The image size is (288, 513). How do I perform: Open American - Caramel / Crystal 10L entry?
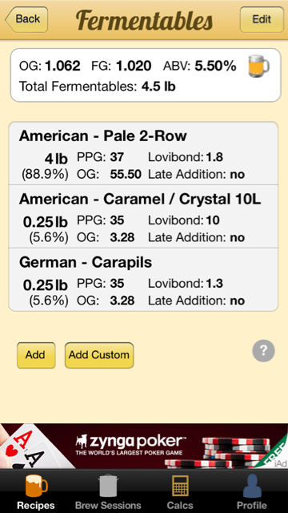pos(143,216)
